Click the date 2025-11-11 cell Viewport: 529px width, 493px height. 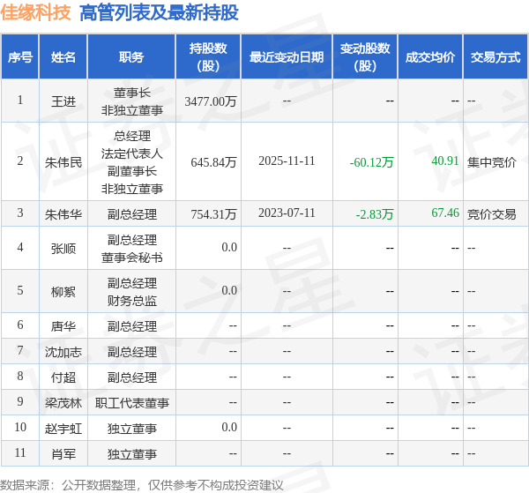pyautogui.click(x=287, y=161)
